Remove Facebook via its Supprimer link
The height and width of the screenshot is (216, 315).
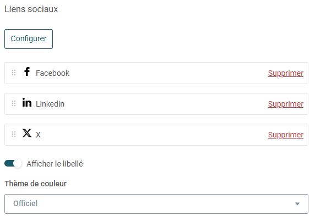[x=285, y=73]
